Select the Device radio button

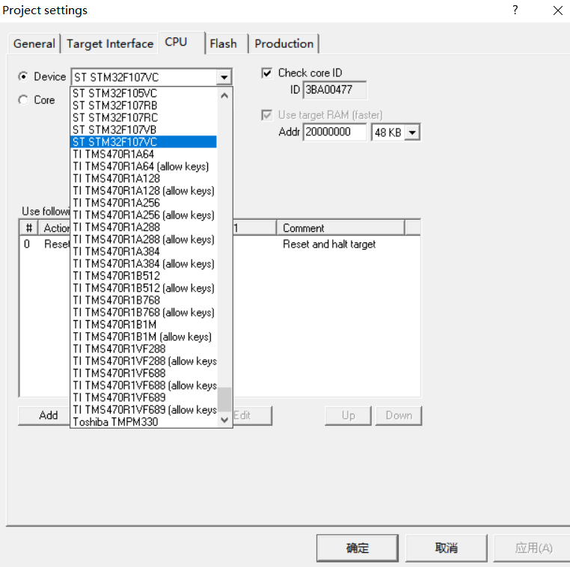(x=23, y=77)
